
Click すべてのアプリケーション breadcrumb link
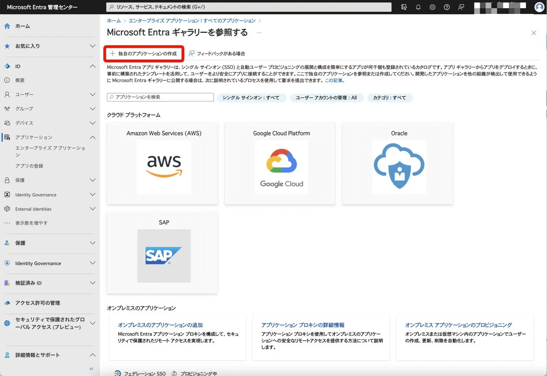230,21
